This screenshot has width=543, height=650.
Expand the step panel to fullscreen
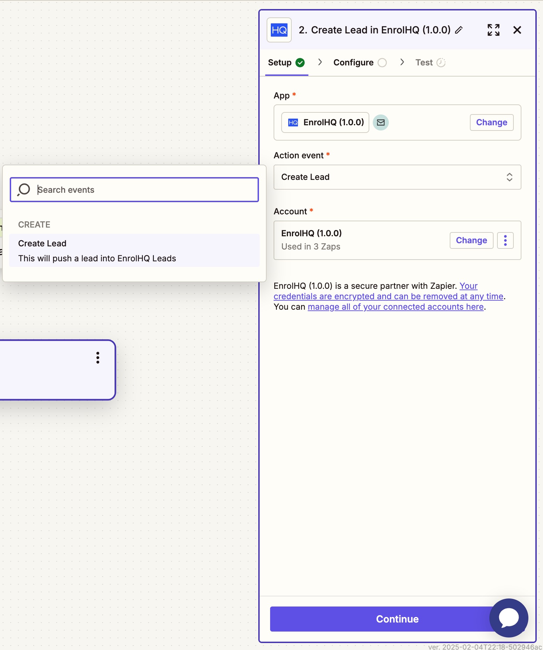[x=493, y=30]
